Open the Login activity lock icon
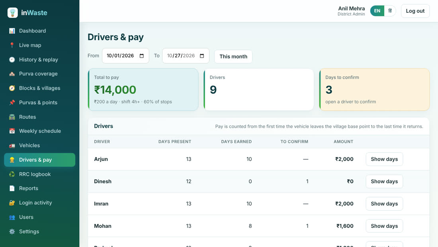The width and height of the screenshot is (438, 247). tap(12, 203)
